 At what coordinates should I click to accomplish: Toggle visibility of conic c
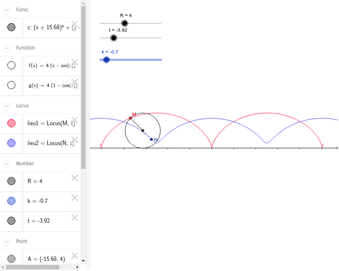pos(11,28)
